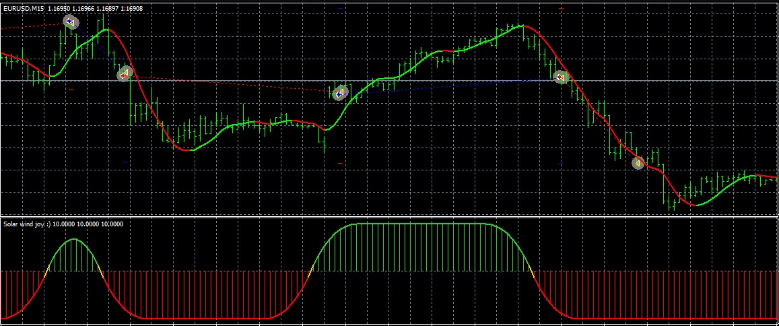This screenshot has height=326, width=779.
Task: Click the red dashed trade line joining sell and buy markers
Action: [232, 84]
